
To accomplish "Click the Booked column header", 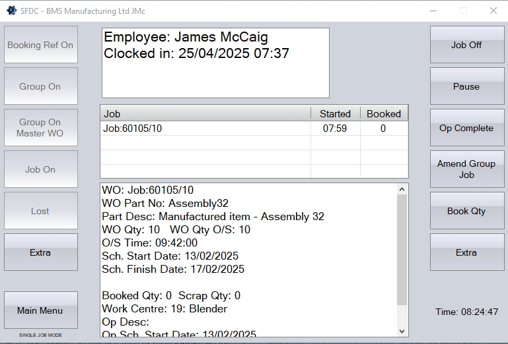I will [x=384, y=113].
